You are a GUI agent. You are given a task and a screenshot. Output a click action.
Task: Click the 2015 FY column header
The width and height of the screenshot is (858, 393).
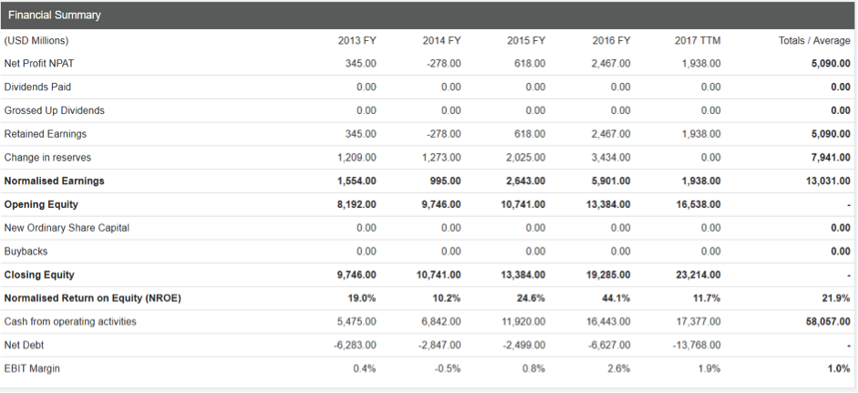(x=526, y=40)
